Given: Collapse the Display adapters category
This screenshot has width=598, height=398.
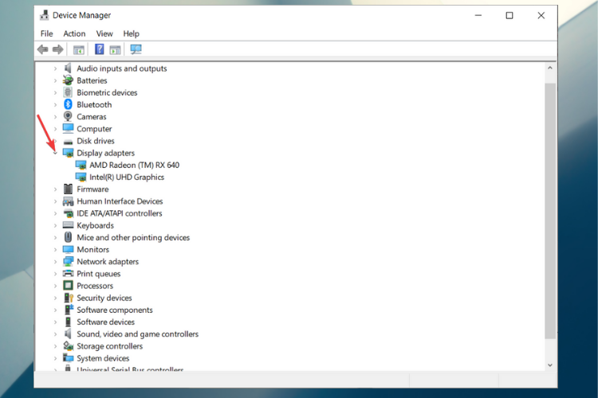Looking at the screenshot, I should pos(55,153).
